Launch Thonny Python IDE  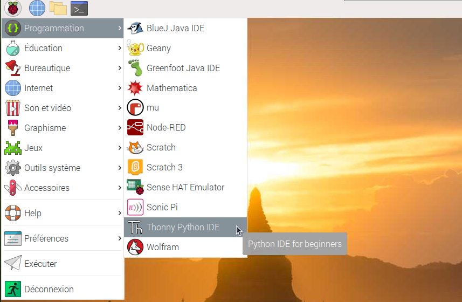(185, 227)
